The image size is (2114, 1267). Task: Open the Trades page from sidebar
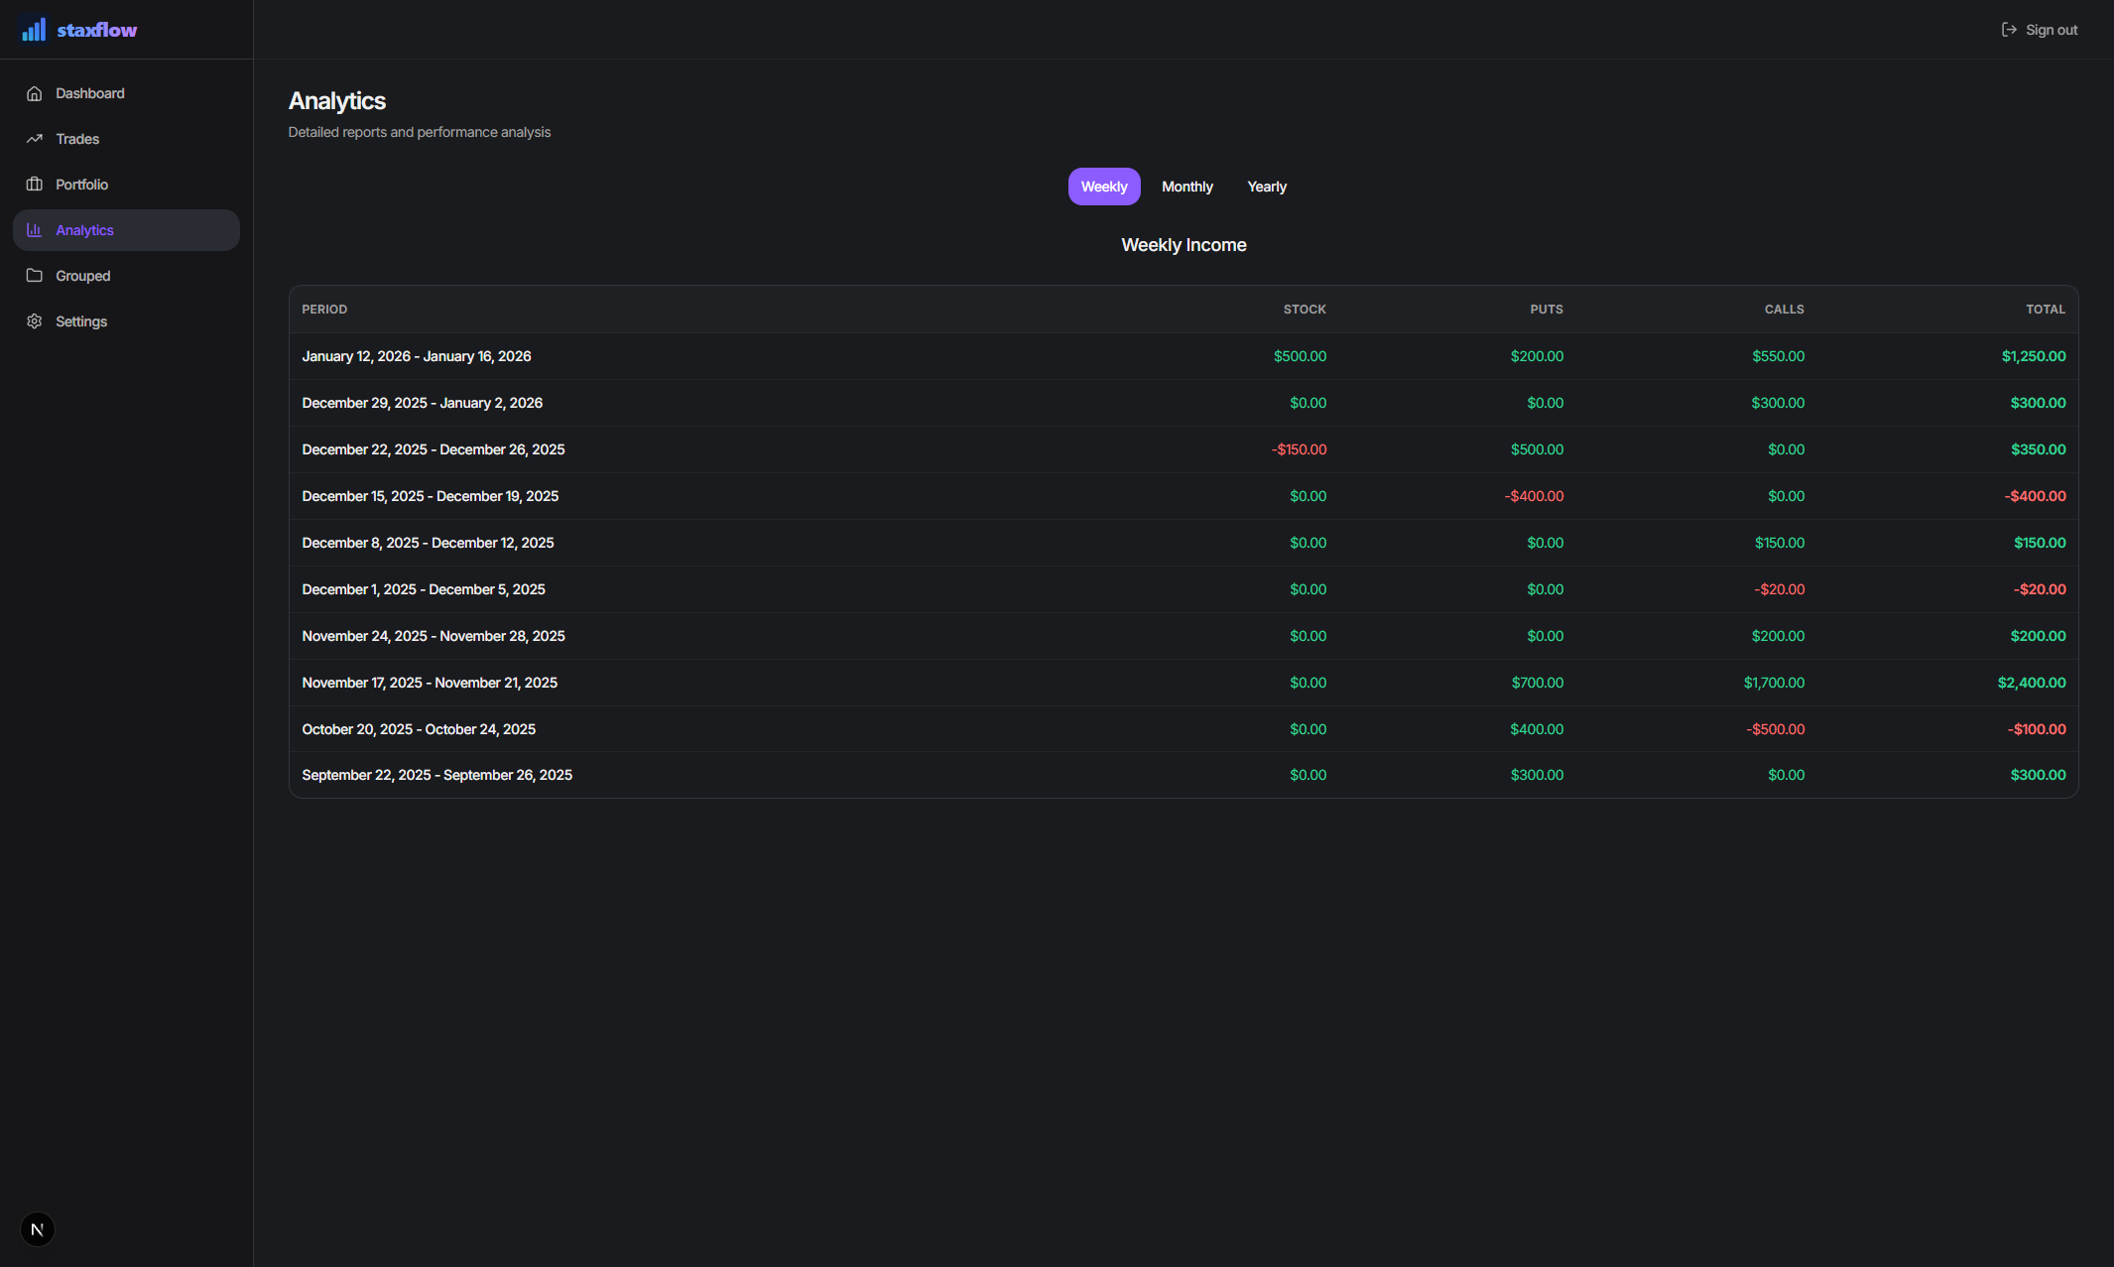[x=77, y=139]
